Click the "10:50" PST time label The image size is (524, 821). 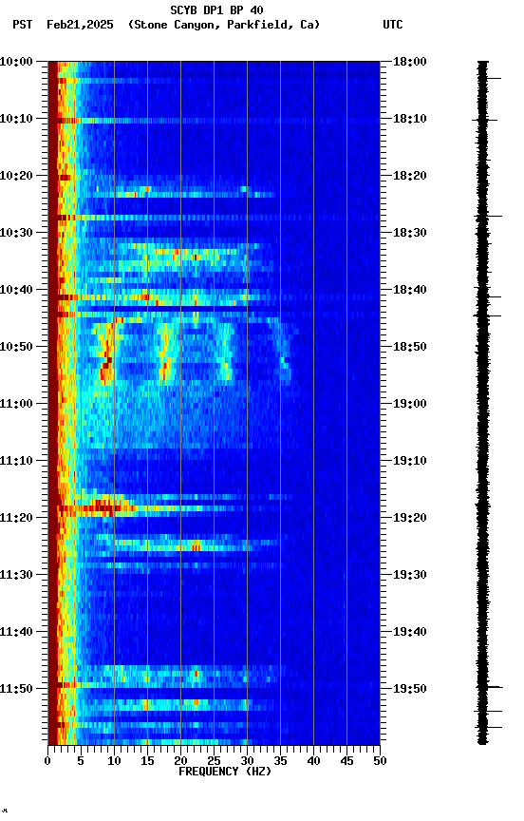16,347
